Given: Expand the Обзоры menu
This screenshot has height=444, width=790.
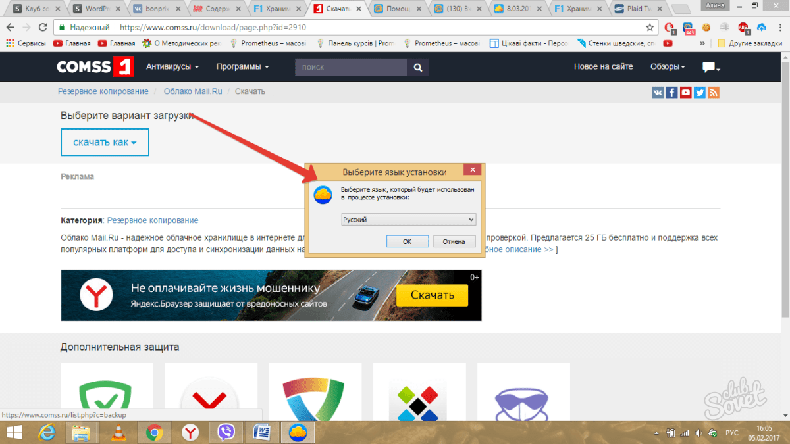Looking at the screenshot, I should 668,67.
